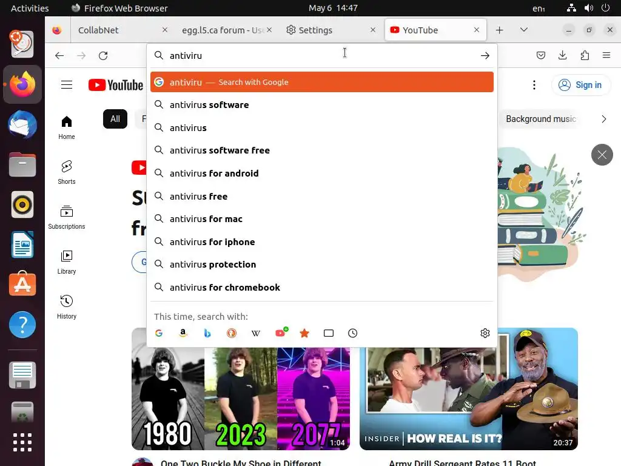Open Subscriptions in YouTube sidebar
This screenshot has width=621, height=466.
(x=67, y=218)
